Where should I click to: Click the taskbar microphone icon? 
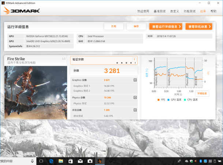click(32, 161)
